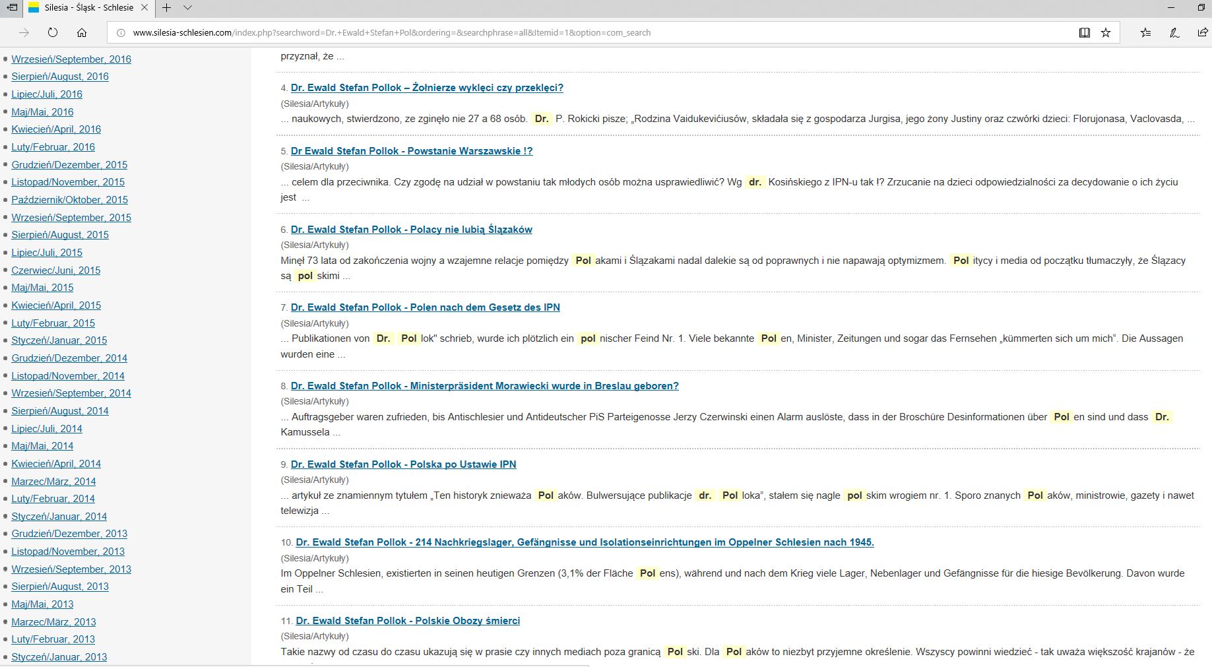
Task: Open archive Grudzień/Dezember, 2014
Action: coord(69,358)
